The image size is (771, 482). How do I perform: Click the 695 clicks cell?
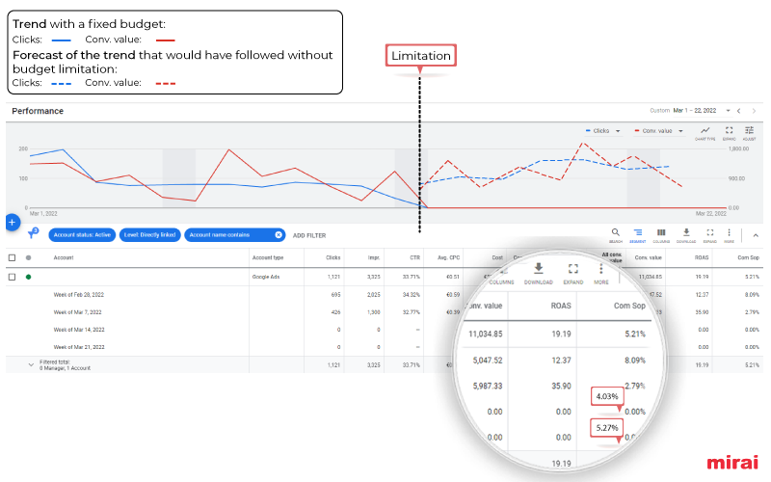tap(335, 295)
